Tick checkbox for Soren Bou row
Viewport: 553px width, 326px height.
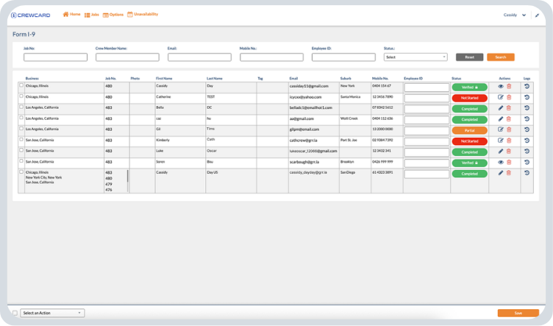tap(21, 161)
